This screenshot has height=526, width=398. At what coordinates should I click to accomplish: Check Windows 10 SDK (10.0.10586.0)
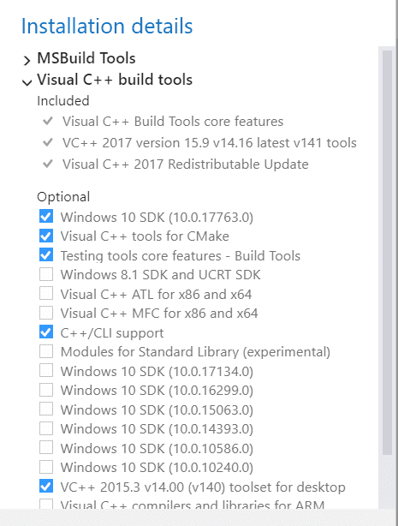point(46,447)
